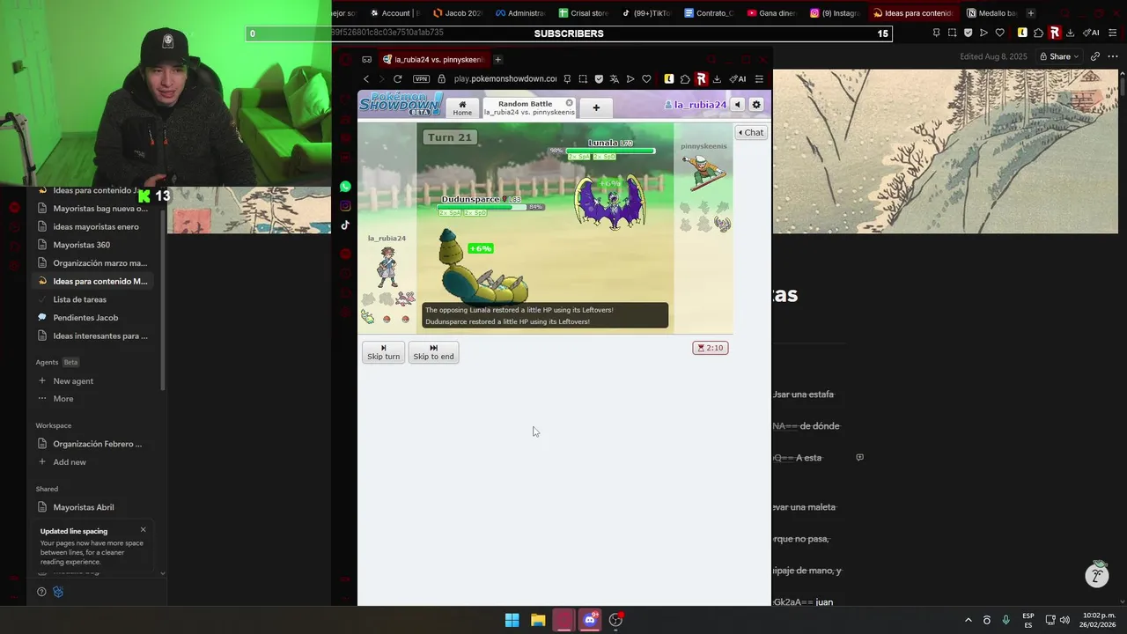Click Add new under Workspace
Image resolution: width=1127 pixels, height=634 pixels.
[93, 462]
